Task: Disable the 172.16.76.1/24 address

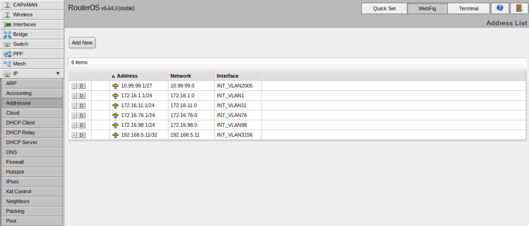Action: click(82, 115)
